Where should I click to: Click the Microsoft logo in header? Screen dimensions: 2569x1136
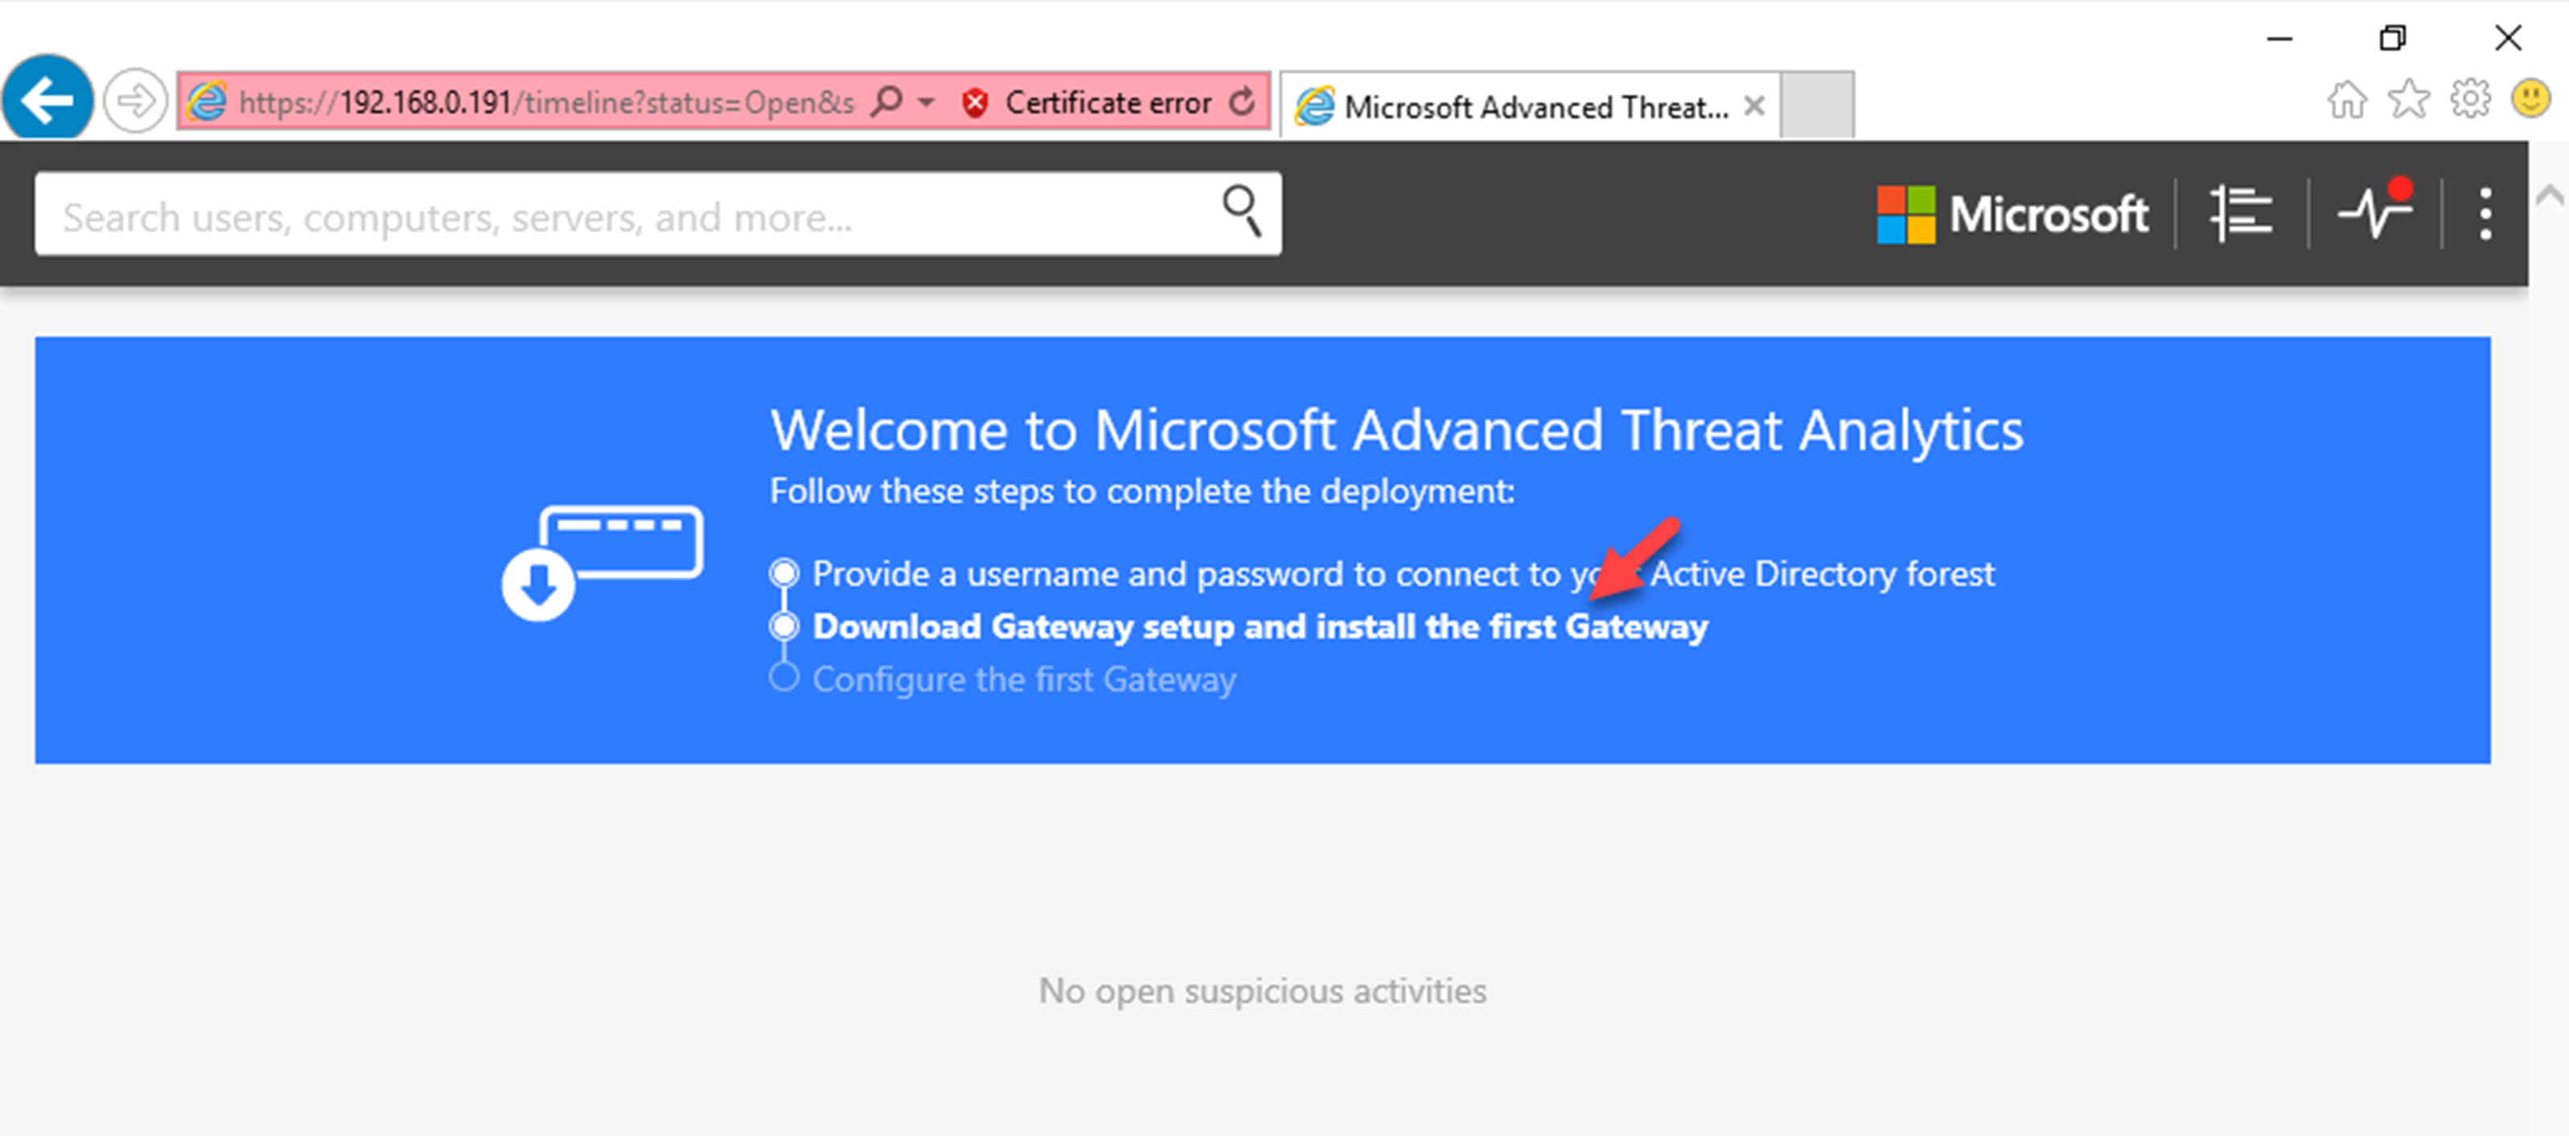2012,214
